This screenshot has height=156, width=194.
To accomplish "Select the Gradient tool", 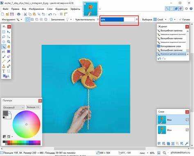I will point(9,51).
